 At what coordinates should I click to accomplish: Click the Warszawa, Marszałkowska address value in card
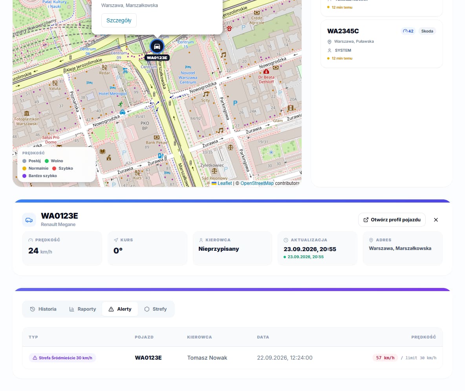click(x=400, y=248)
